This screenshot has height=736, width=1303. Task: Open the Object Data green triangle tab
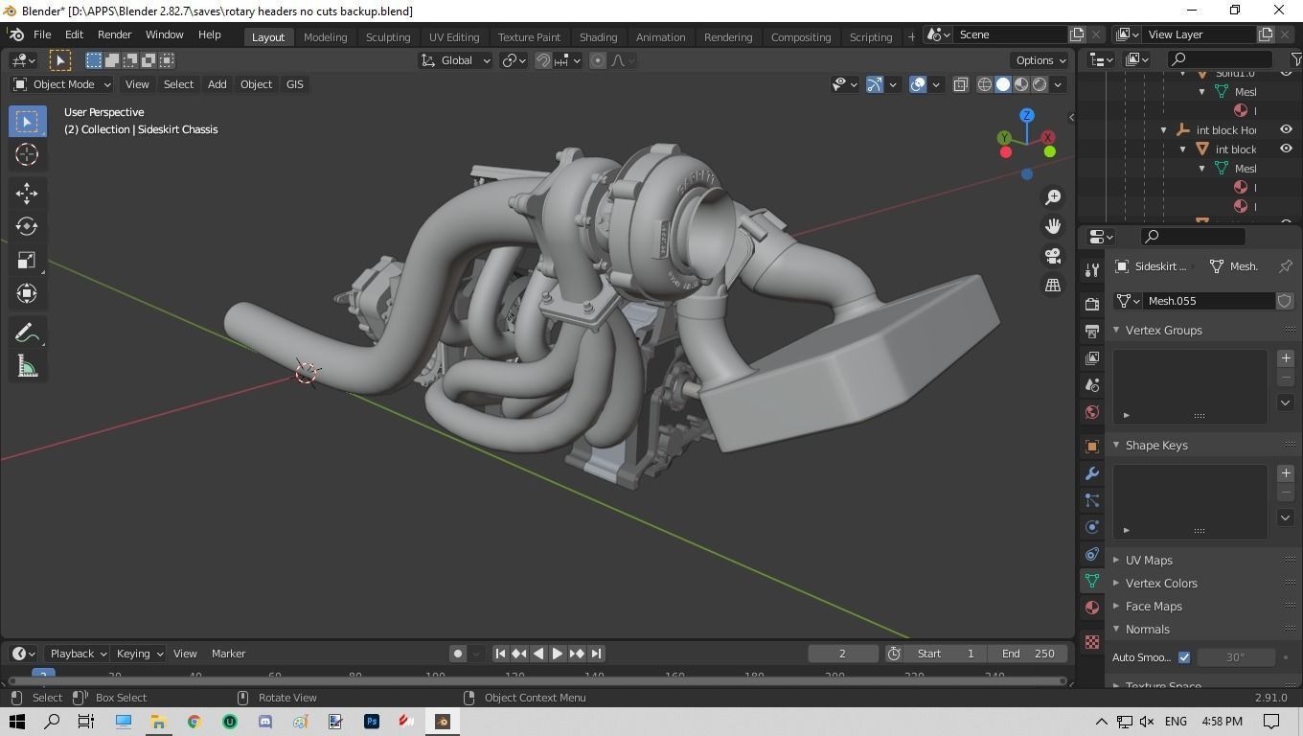(1092, 581)
